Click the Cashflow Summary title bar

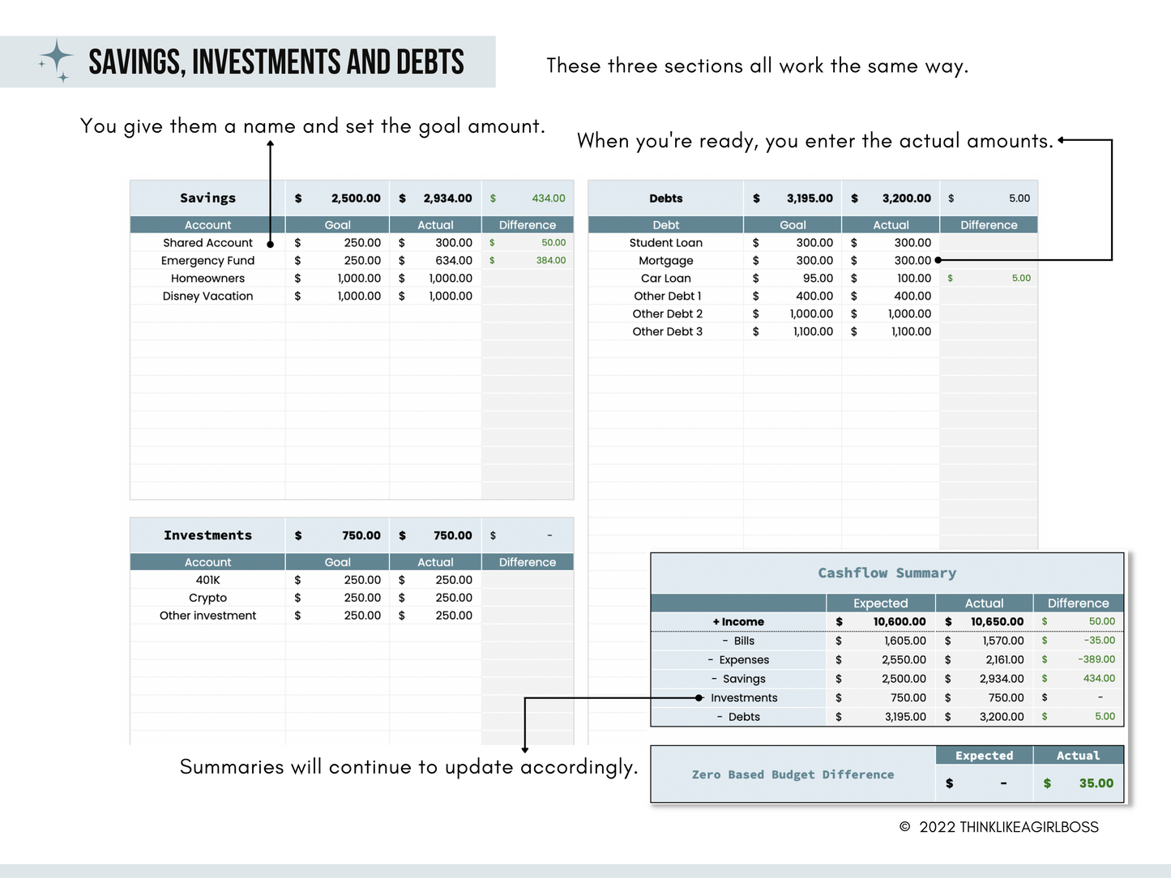click(887, 573)
